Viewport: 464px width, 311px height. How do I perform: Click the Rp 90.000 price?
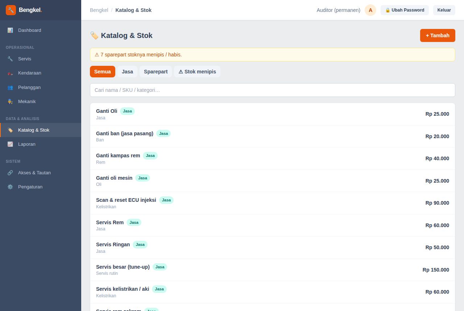coord(437,203)
